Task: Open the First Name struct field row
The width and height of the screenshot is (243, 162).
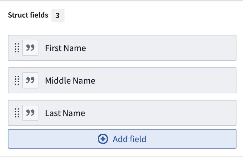Action: pyautogui.click(x=122, y=48)
